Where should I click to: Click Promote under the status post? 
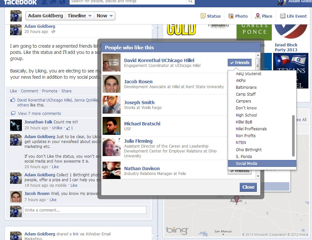pos(50,91)
